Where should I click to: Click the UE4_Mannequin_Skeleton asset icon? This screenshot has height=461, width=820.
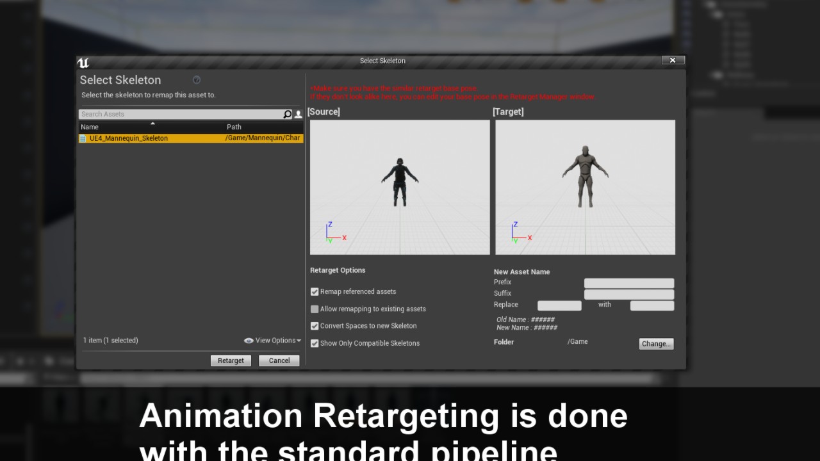tap(83, 138)
